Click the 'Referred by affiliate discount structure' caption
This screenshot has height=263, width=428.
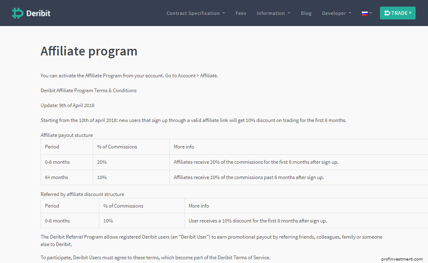(x=82, y=194)
